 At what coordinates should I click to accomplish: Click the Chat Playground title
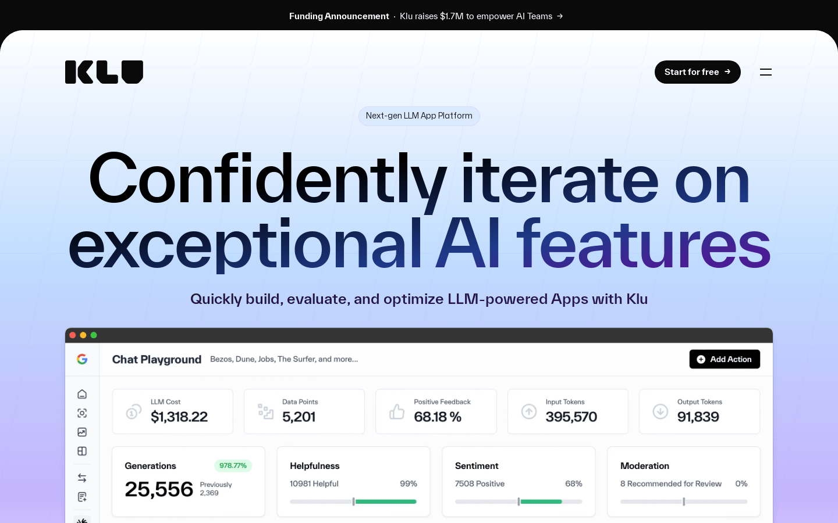click(x=157, y=360)
